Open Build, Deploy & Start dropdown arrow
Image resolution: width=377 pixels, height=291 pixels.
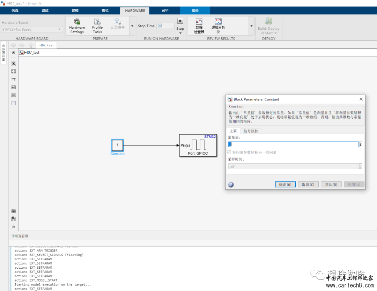click(x=275, y=33)
